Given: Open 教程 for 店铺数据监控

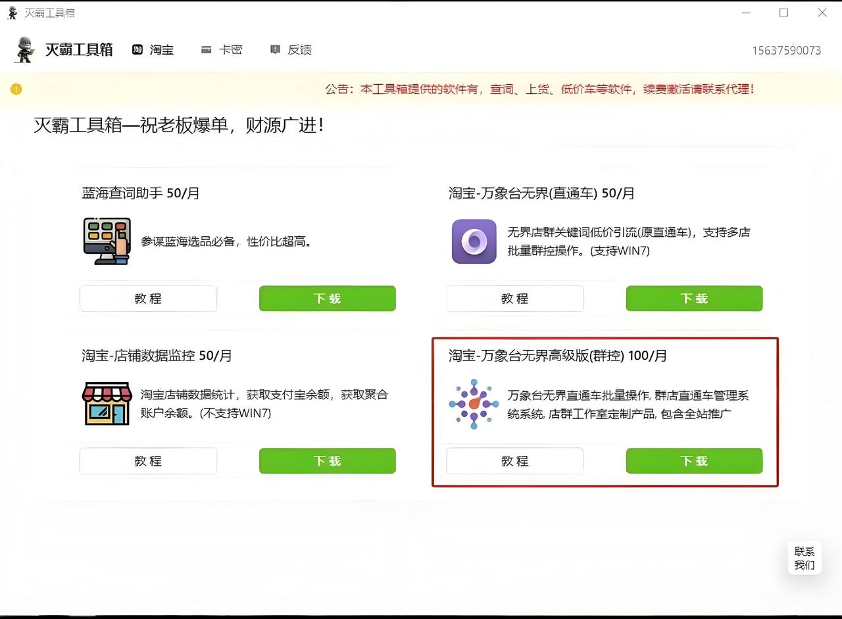Looking at the screenshot, I should tap(148, 461).
